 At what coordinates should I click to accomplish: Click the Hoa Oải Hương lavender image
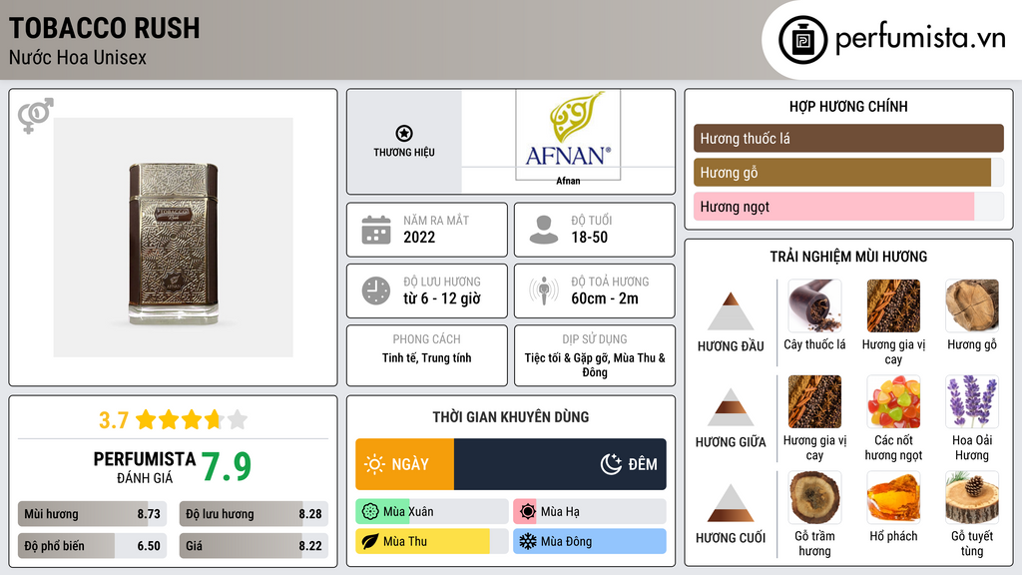[971, 401]
